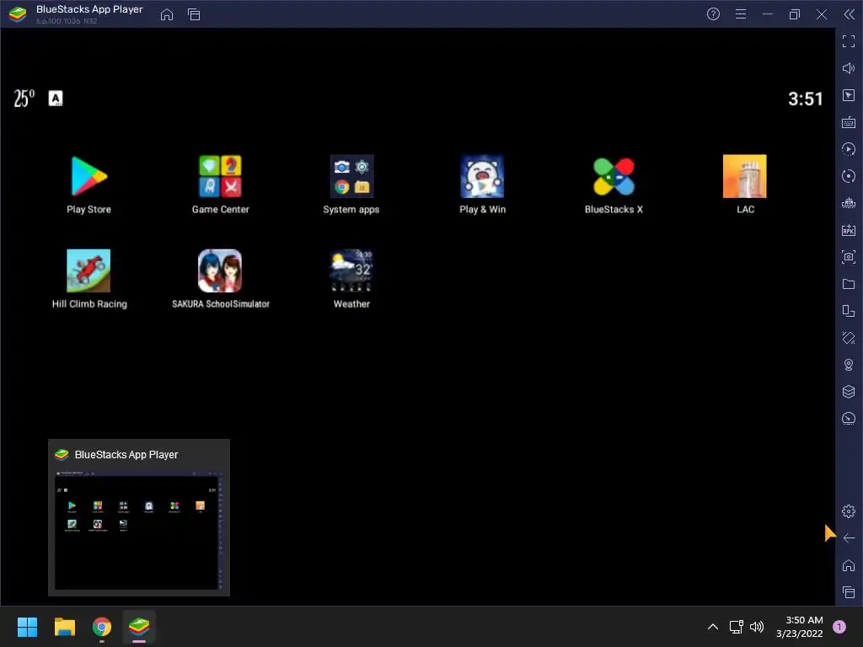Open the media folder icon in sidebar

pyautogui.click(x=849, y=284)
